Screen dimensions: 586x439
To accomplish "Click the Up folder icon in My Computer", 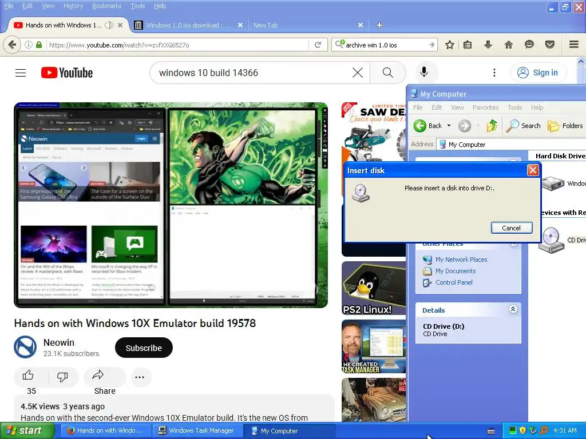I will pyautogui.click(x=492, y=126).
